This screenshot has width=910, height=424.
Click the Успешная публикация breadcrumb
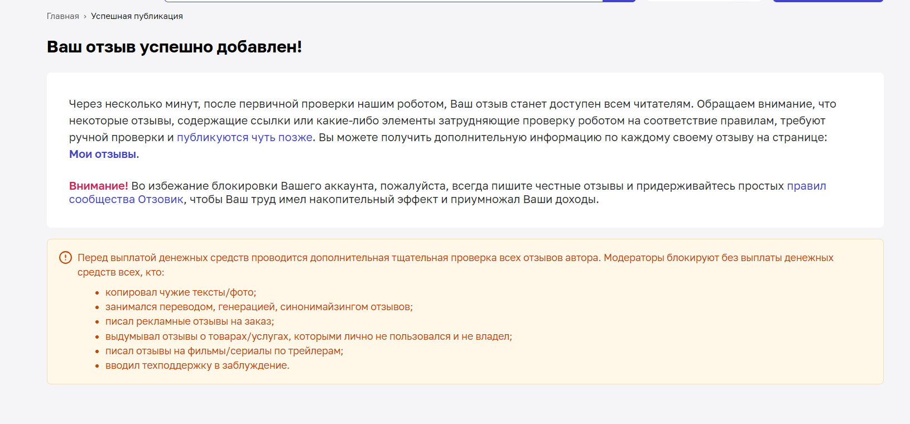click(137, 16)
